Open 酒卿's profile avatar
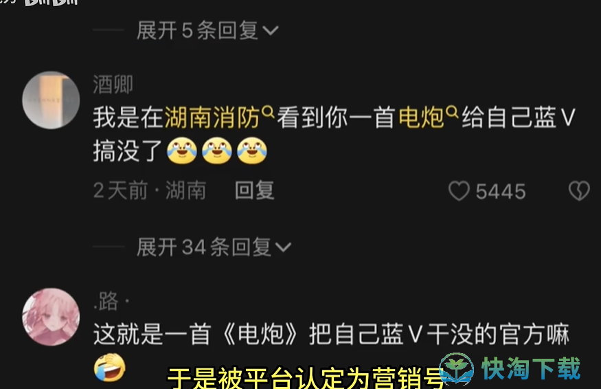This screenshot has width=601, height=389. coord(51,100)
